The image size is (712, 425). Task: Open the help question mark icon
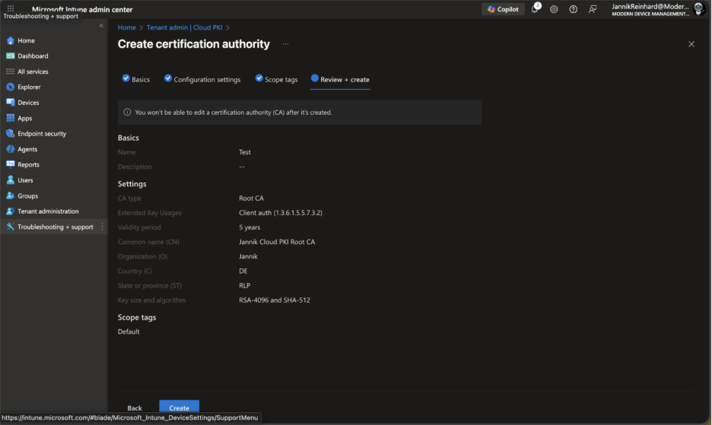[573, 9]
